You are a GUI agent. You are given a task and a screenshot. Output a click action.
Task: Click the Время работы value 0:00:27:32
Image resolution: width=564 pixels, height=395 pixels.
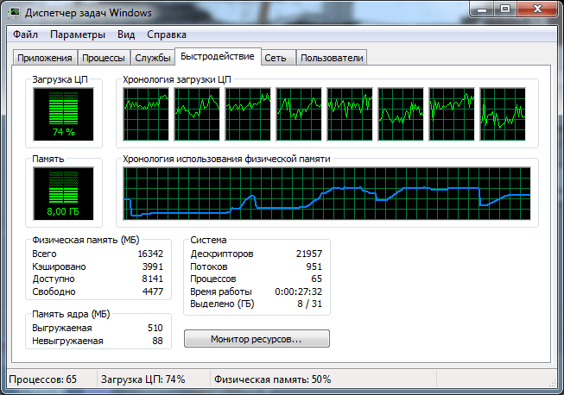click(299, 292)
